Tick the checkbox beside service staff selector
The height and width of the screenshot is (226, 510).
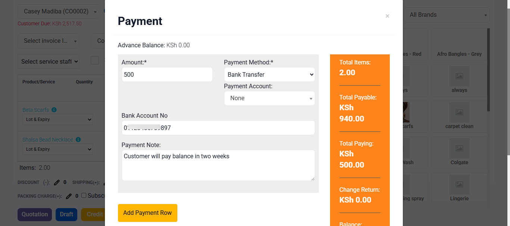(95, 60)
